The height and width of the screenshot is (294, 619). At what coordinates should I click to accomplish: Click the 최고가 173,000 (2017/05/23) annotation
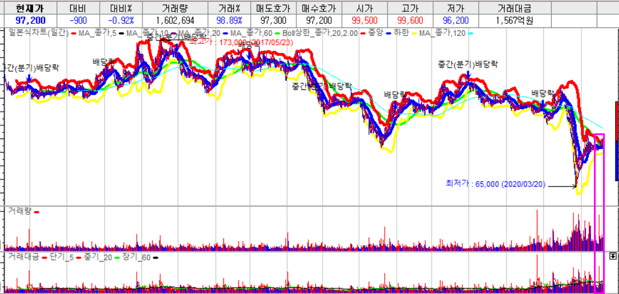pos(242,42)
